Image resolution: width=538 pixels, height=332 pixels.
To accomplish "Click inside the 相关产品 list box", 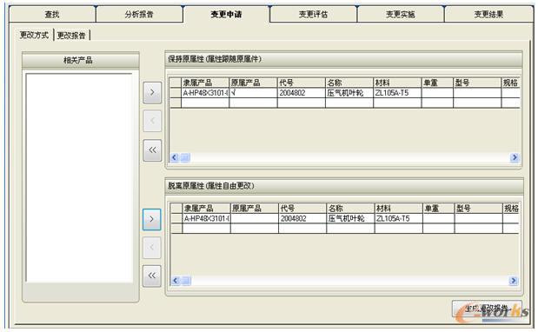I will click(79, 177).
